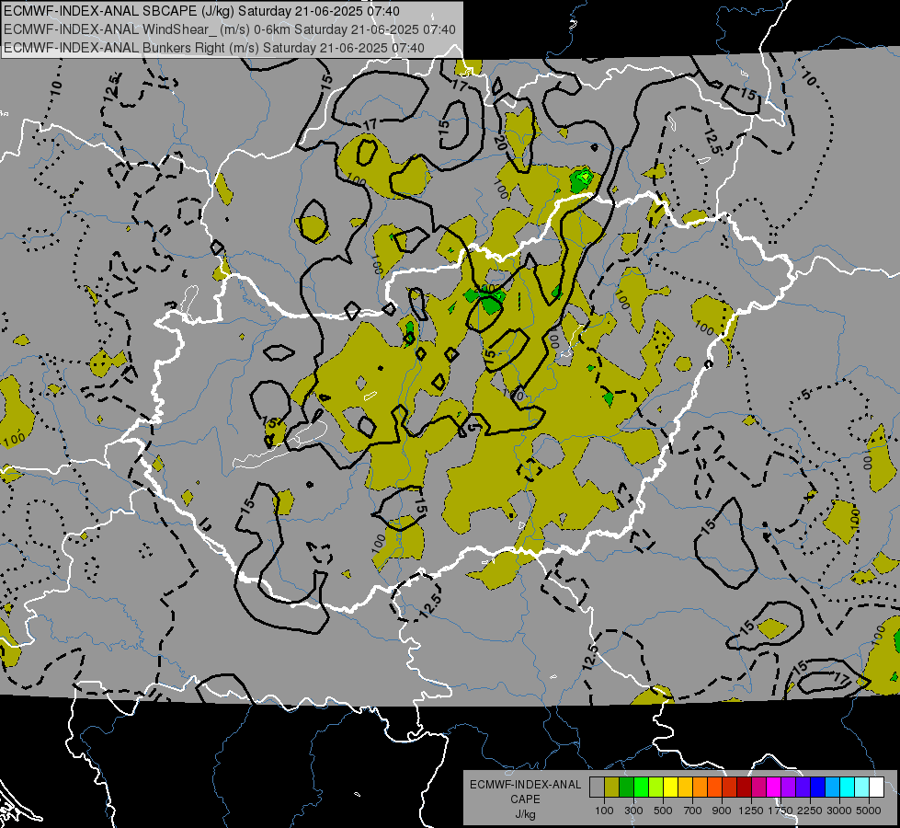Select the bright green legend color swatch

[x=641, y=788]
